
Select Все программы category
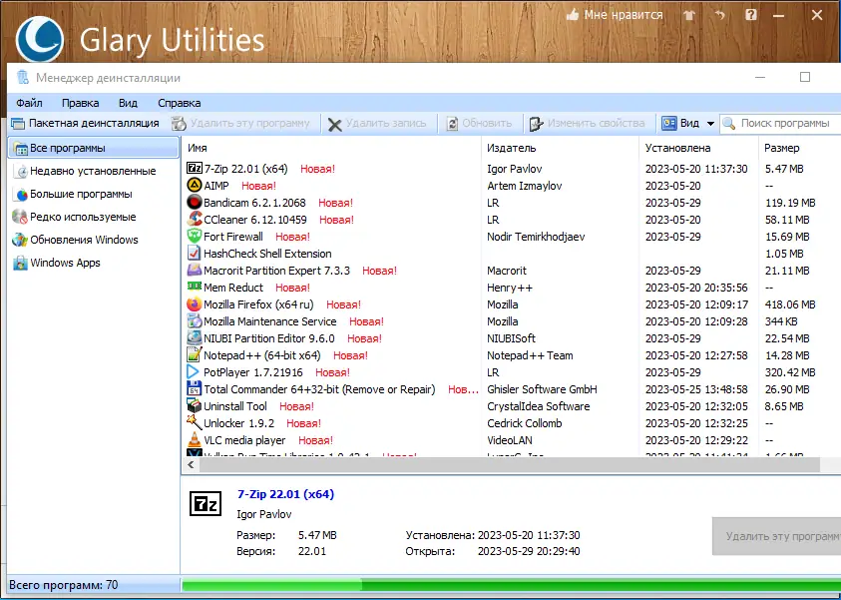coord(94,148)
